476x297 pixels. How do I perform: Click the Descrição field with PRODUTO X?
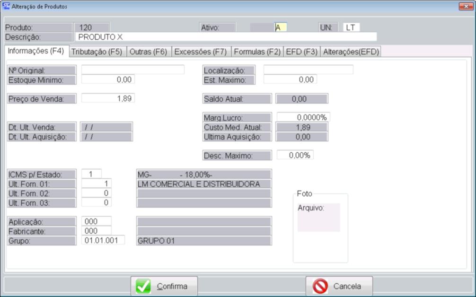point(226,37)
